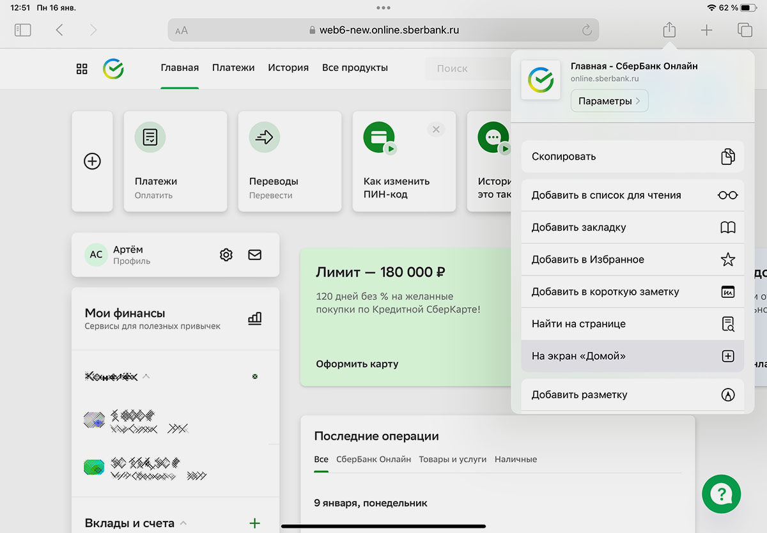Collapse the Вклады и счета section

click(184, 523)
